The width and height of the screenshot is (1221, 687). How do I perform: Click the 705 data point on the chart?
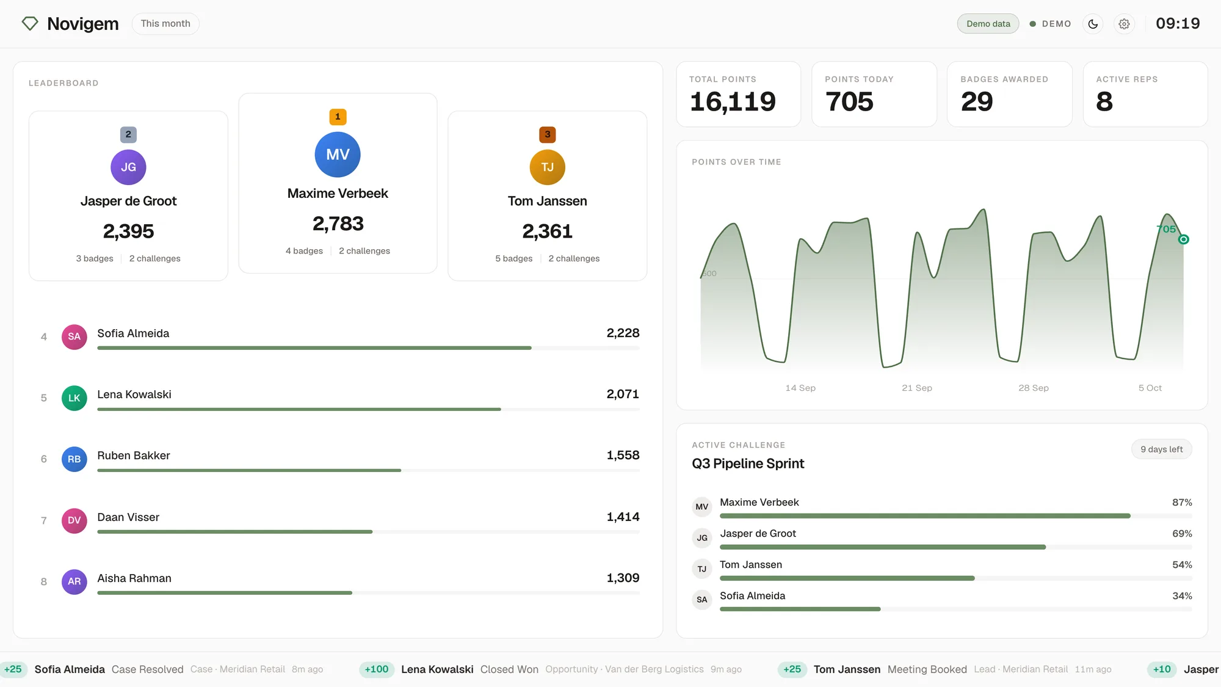coord(1183,239)
